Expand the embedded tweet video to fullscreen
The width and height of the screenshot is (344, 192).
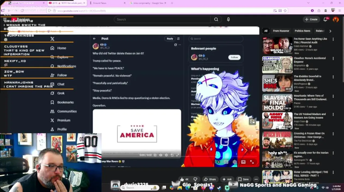tap(178, 155)
